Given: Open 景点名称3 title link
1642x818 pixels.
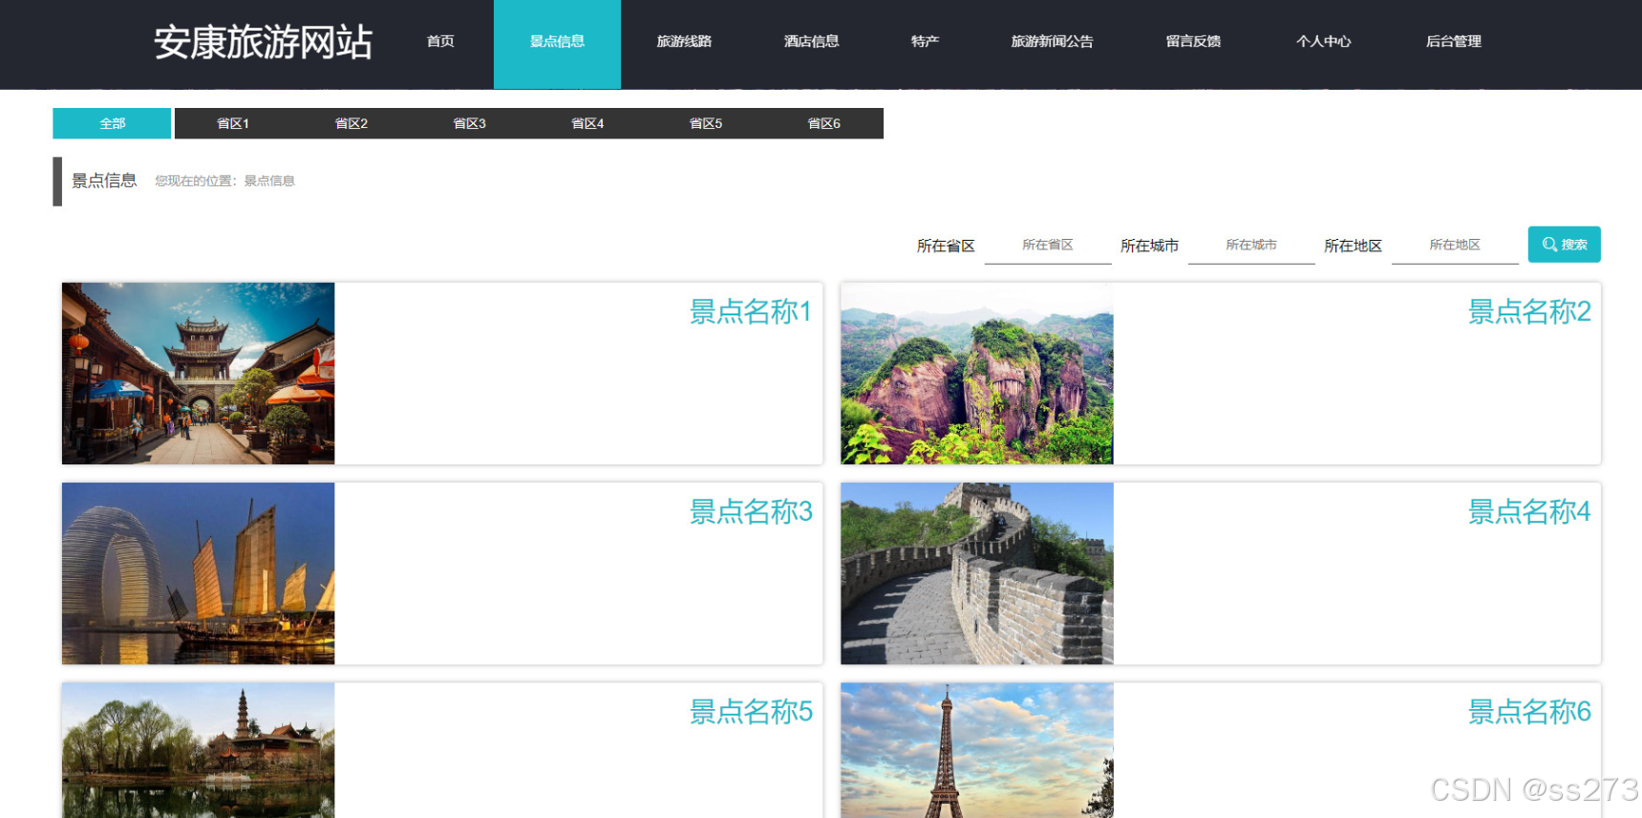Looking at the screenshot, I should pos(751,511).
